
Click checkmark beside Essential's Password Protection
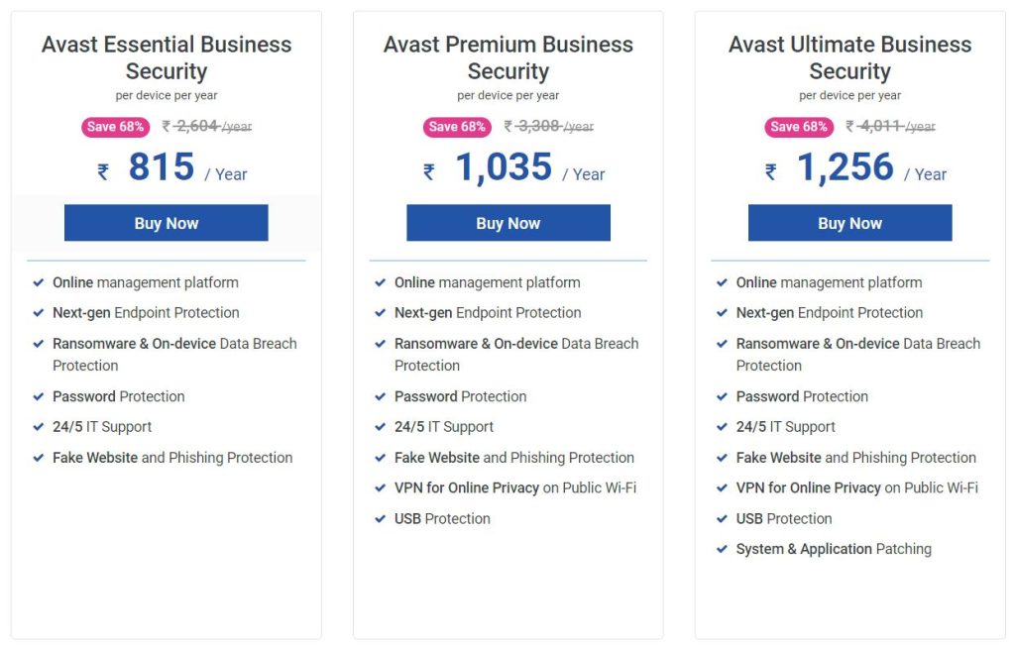38,396
